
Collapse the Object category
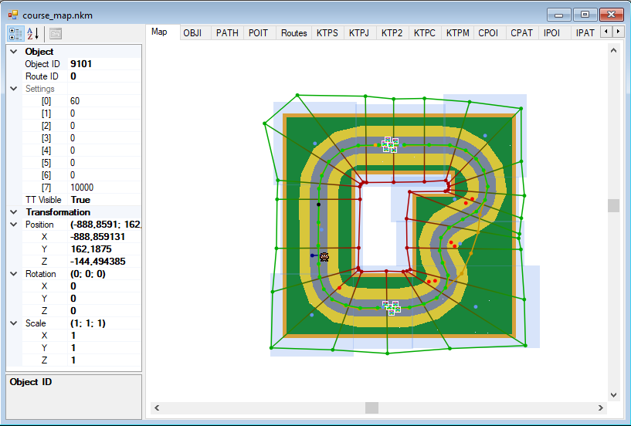point(14,52)
